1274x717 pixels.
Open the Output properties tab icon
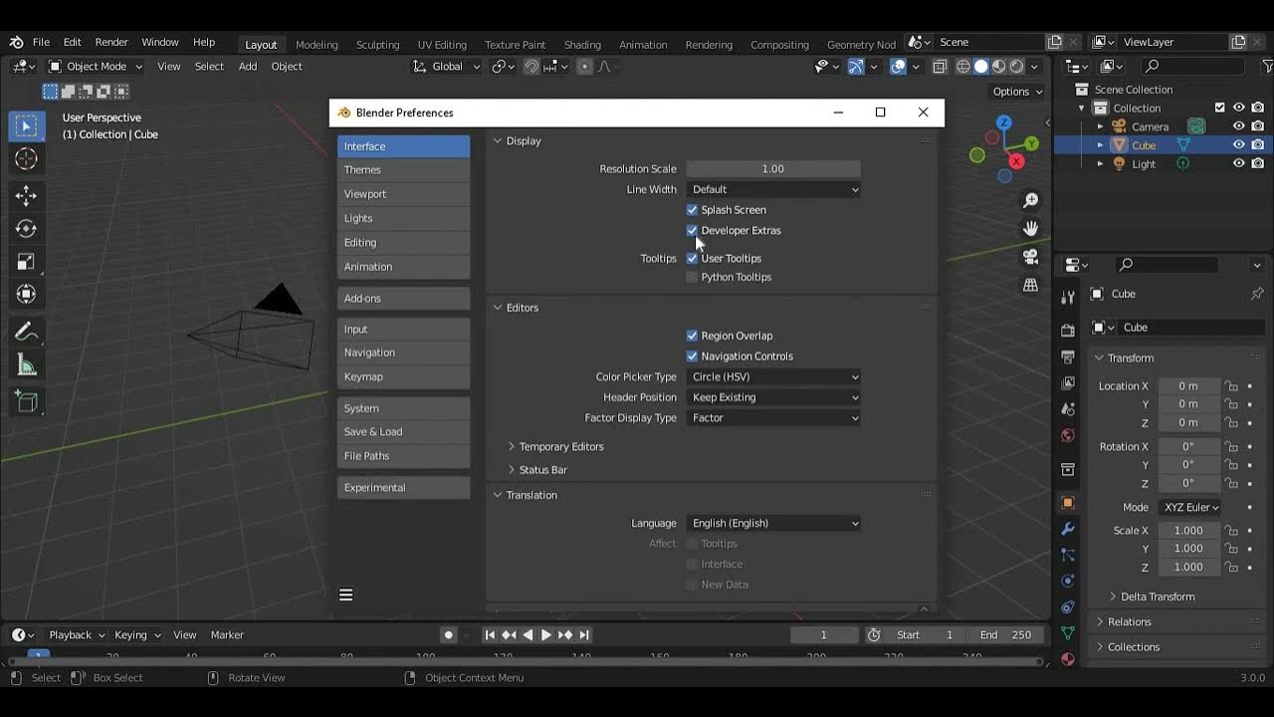[x=1068, y=357]
